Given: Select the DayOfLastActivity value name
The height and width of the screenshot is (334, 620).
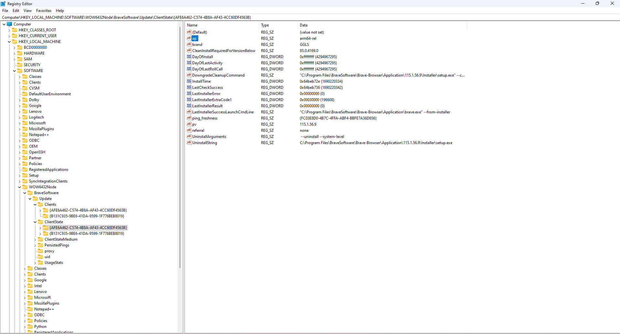Looking at the screenshot, I should [x=207, y=63].
